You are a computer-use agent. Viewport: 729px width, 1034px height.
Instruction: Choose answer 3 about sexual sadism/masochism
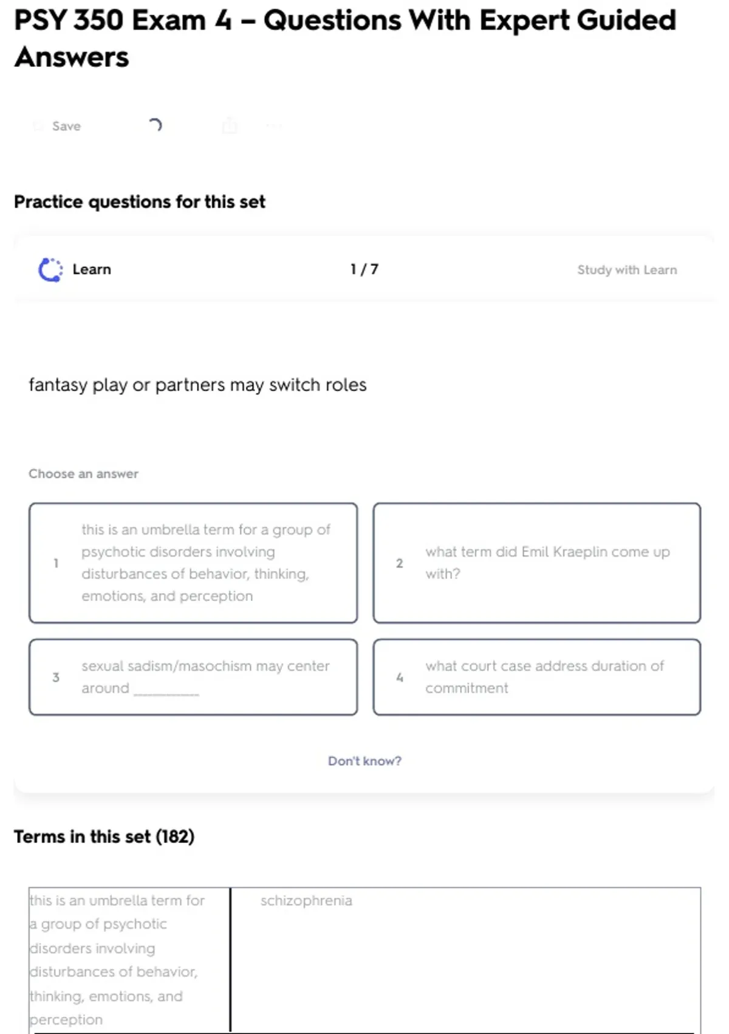pos(193,677)
